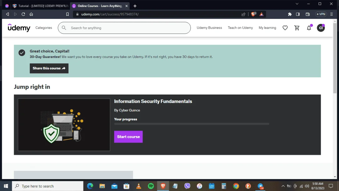Click the Your progress bar
This screenshot has height=191, width=339.
pos(191,124)
